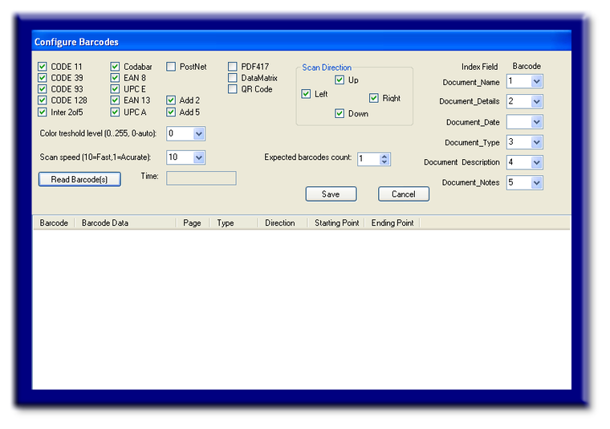Toggle the Right scan direction
Viewport: 610px width, 429px height.
[374, 98]
